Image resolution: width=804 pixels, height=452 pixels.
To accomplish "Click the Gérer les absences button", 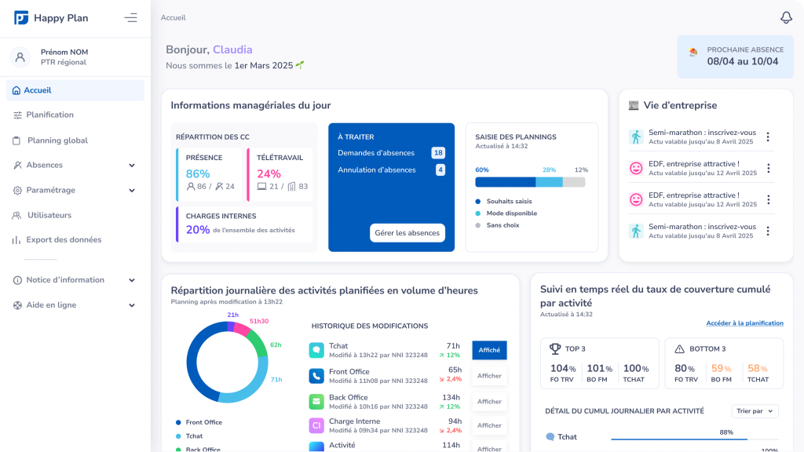I will (x=407, y=233).
